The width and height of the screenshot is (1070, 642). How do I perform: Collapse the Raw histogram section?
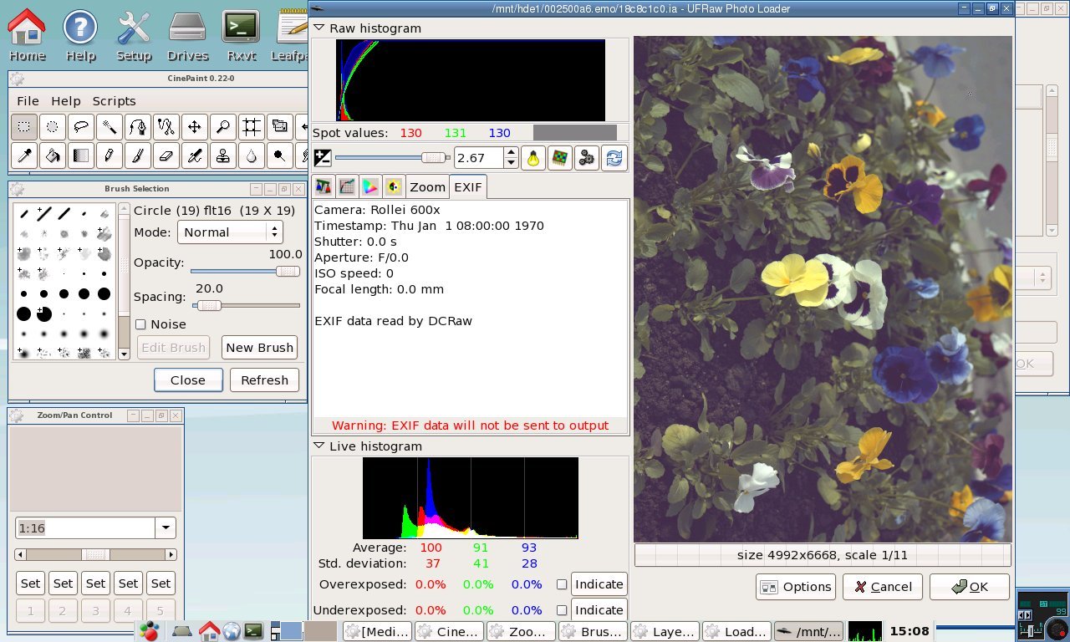coord(318,28)
